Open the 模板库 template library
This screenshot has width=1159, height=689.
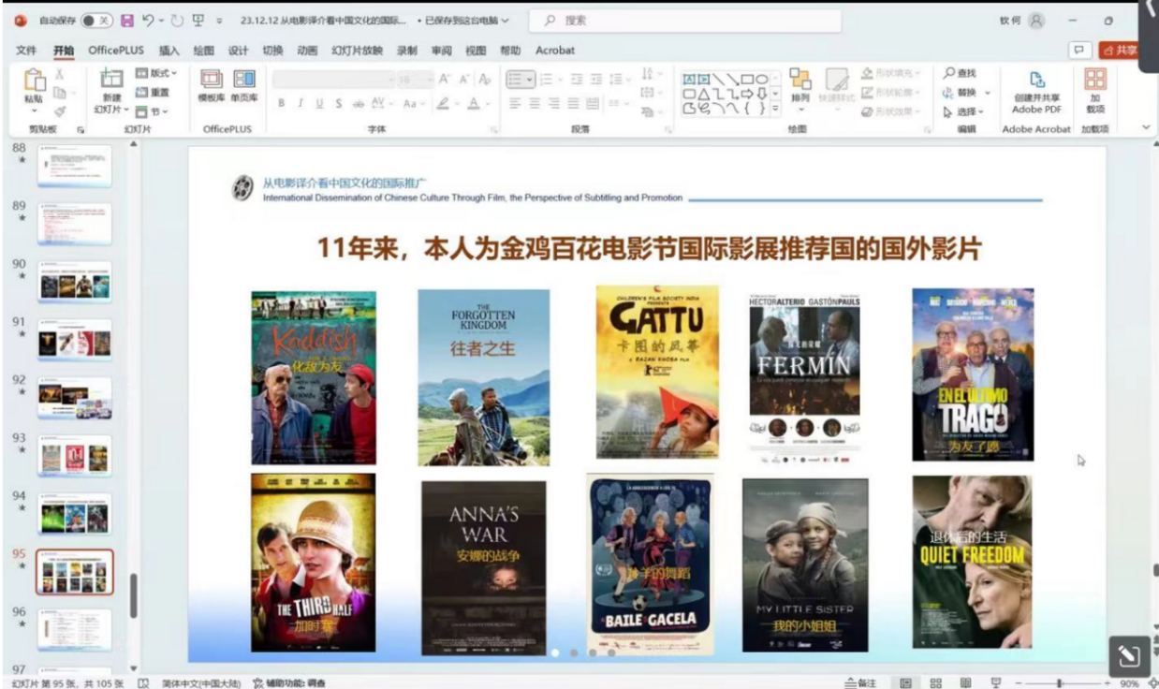click(x=212, y=85)
